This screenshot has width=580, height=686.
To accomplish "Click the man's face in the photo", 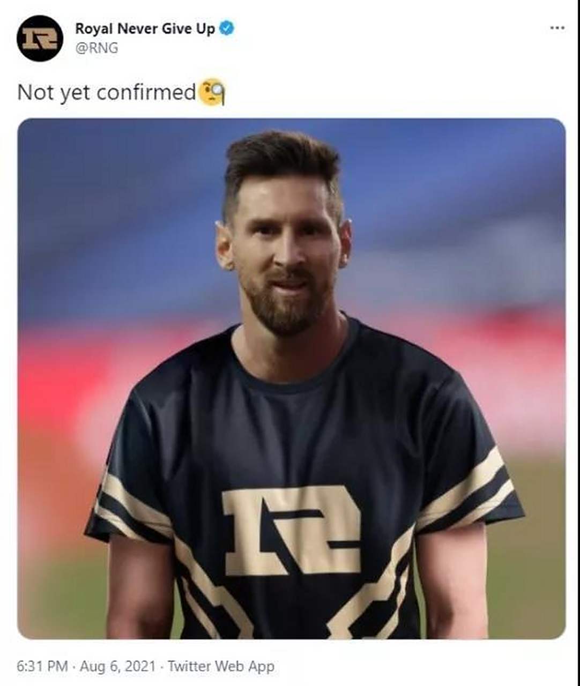I will point(284,241).
